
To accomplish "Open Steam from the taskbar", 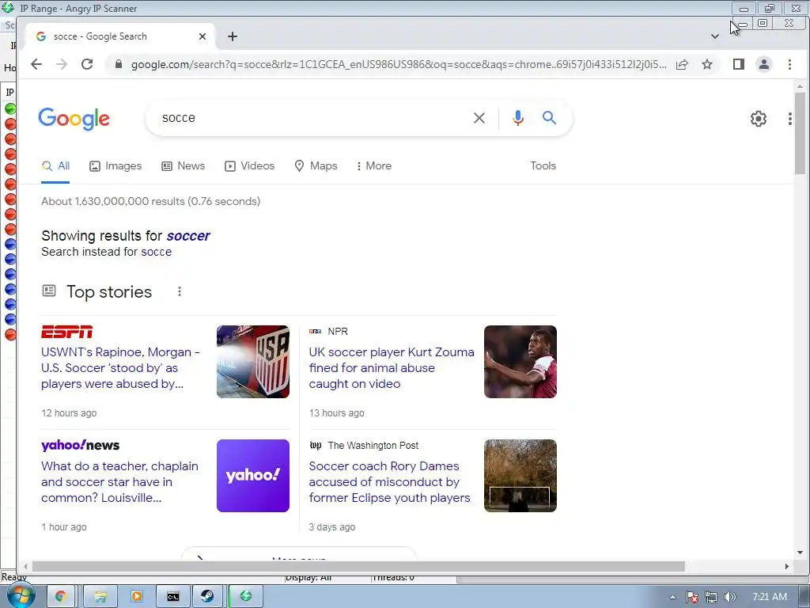I will 208,597.
